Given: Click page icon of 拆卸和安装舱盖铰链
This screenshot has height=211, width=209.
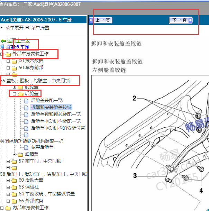Looking at the screenshot, I should [x=26, y=108].
